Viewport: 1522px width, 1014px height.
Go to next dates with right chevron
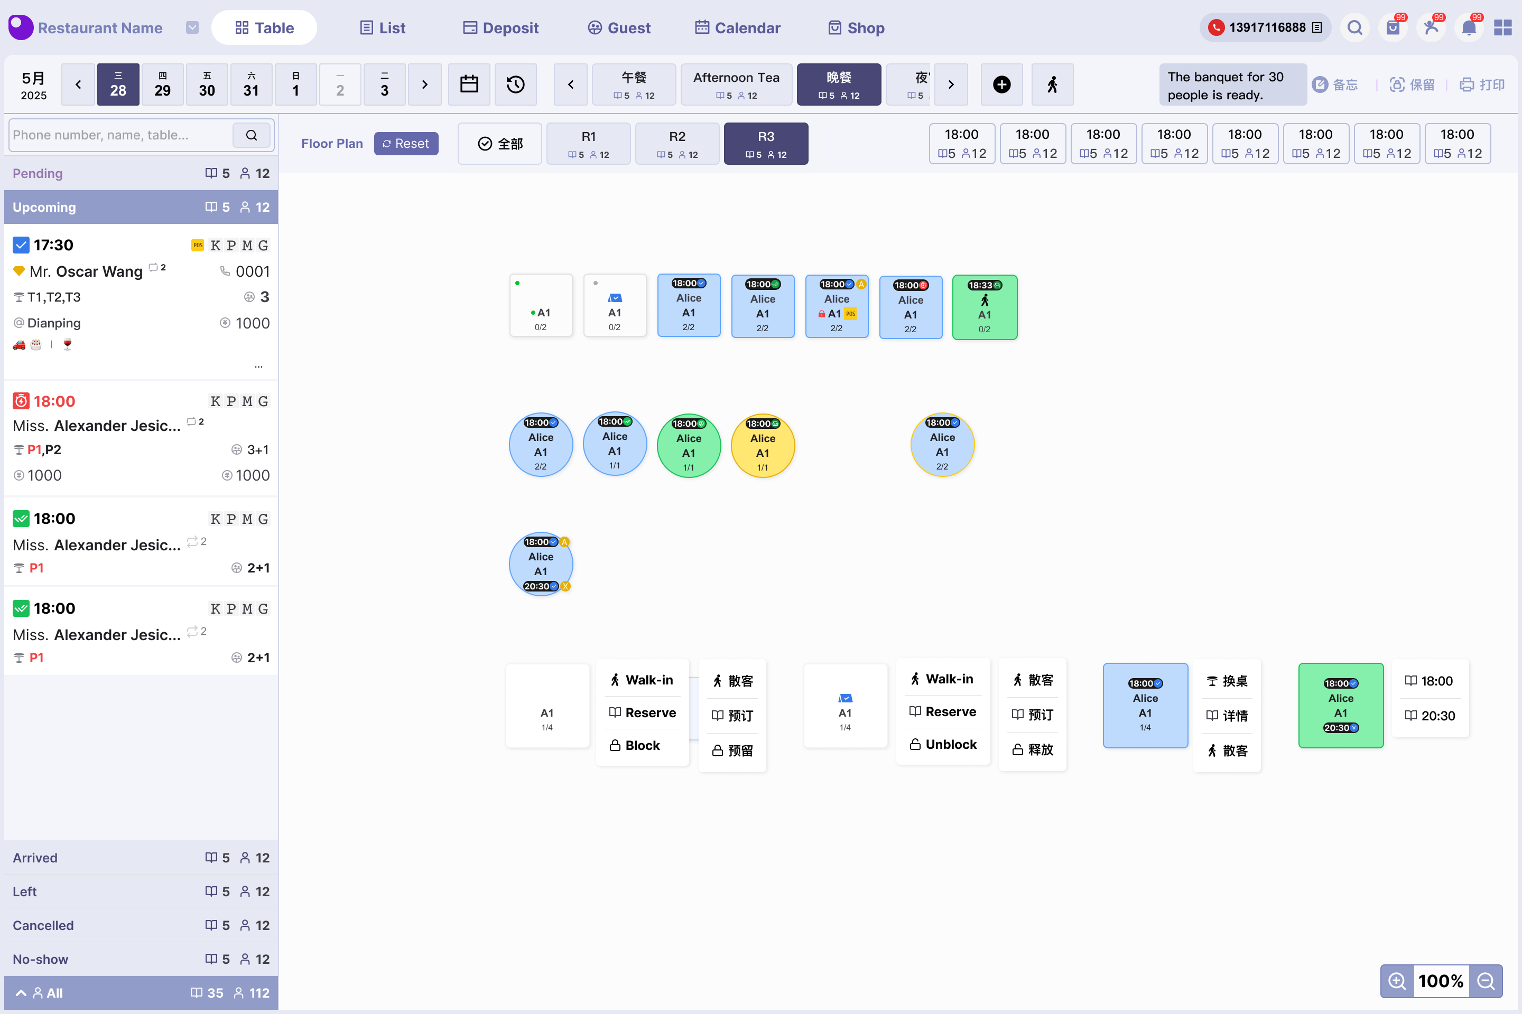pyautogui.click(x=424, y=84)
